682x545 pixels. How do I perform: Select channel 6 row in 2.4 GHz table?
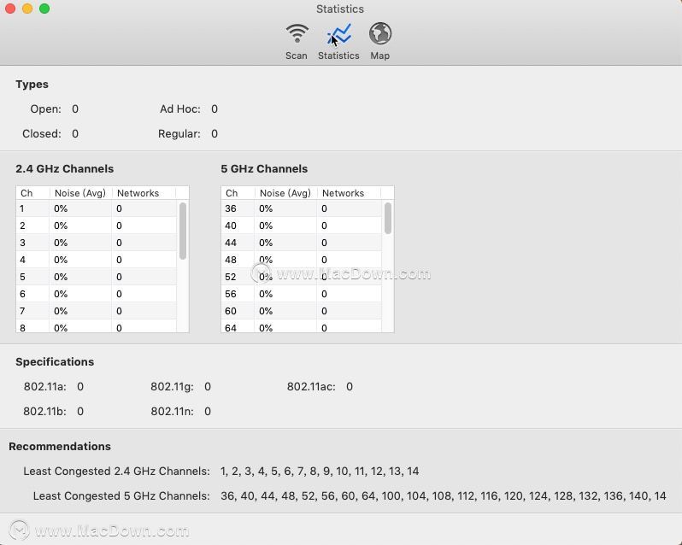[96, 294]
